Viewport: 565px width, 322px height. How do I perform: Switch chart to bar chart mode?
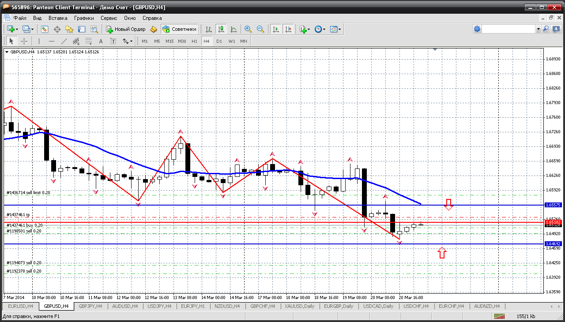tap(208, 29)
